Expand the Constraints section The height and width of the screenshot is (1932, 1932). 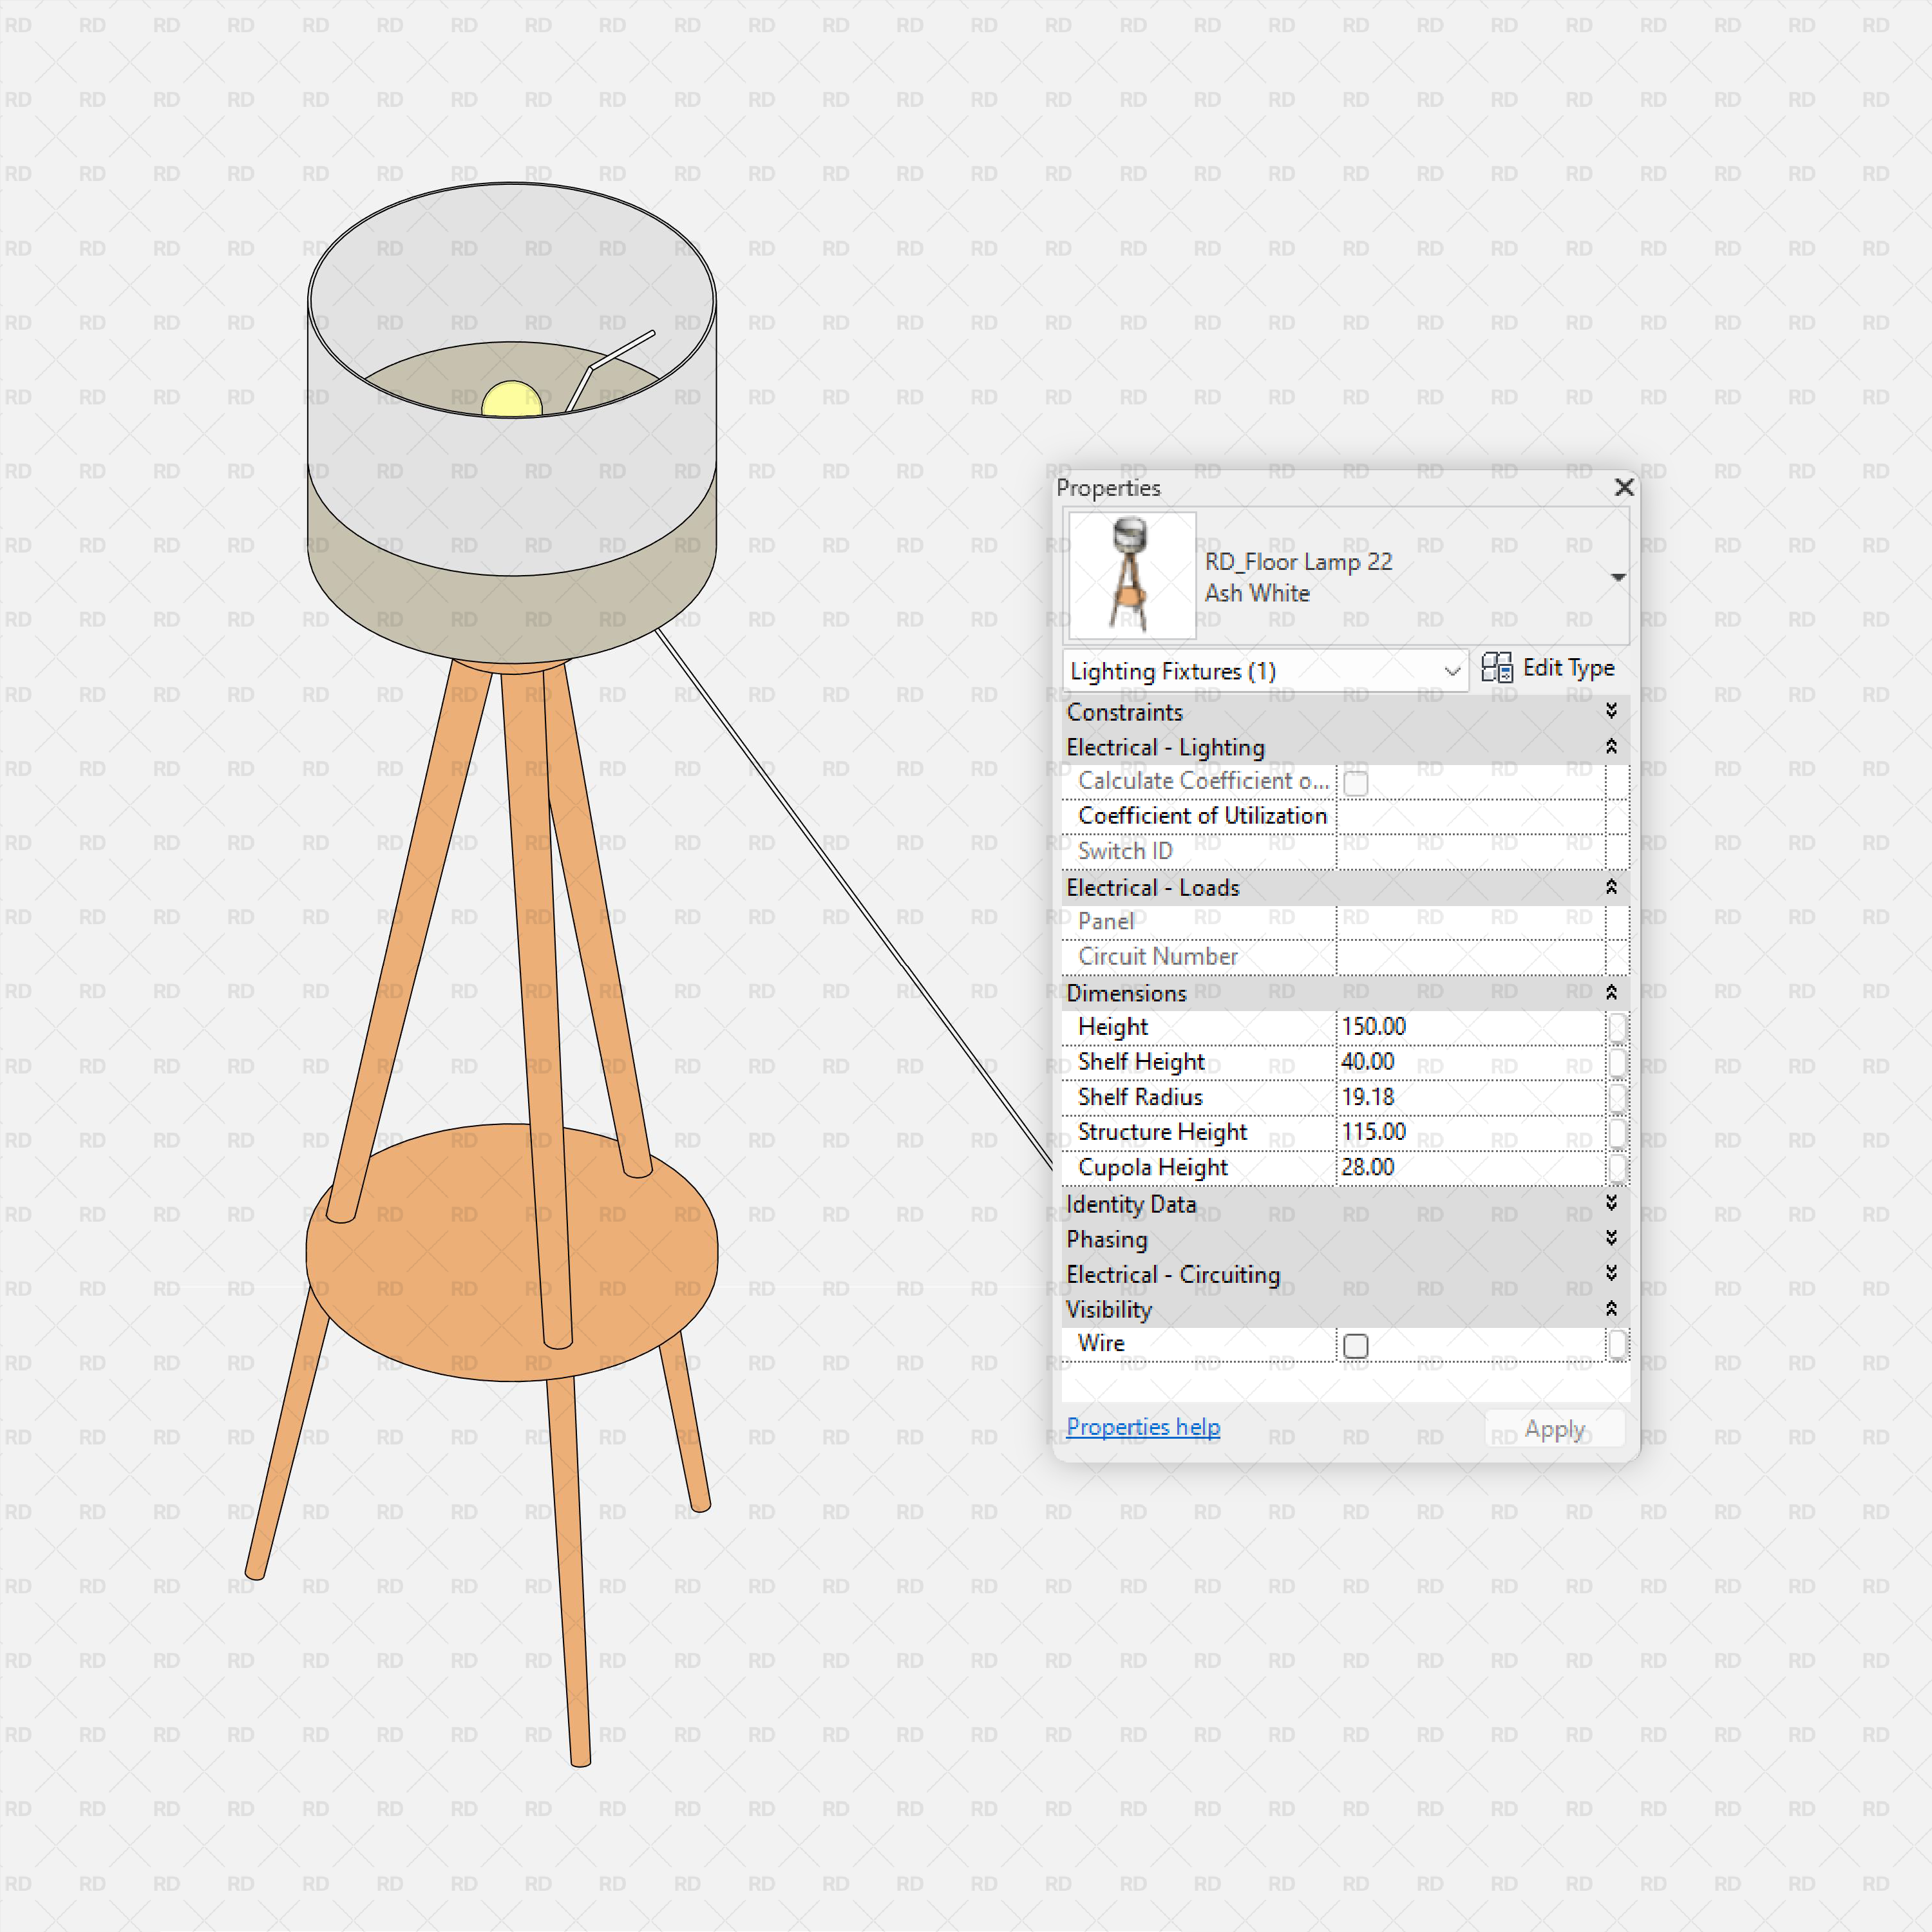click(1612, 712)
